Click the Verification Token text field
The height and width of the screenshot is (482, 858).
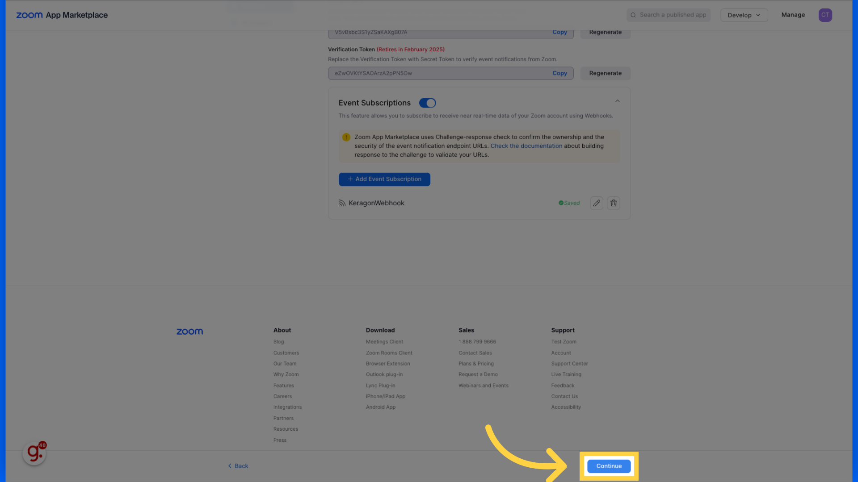coord(450,73)
